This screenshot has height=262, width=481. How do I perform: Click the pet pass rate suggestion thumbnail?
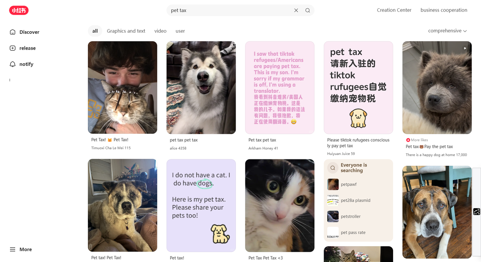coord(333,233)
